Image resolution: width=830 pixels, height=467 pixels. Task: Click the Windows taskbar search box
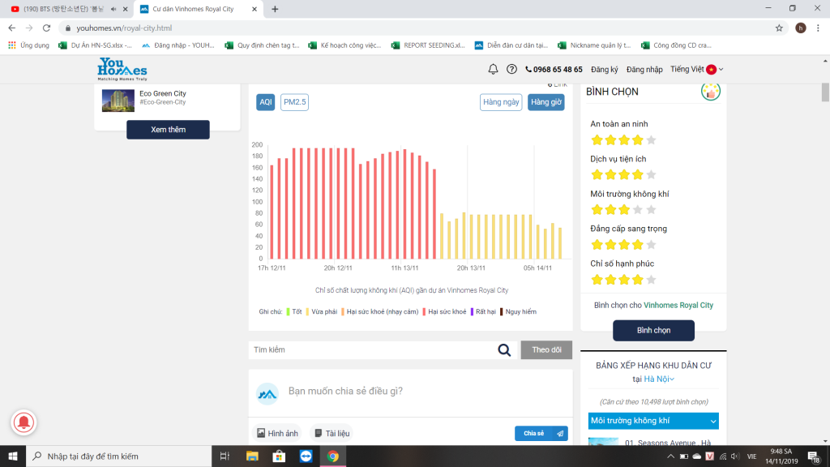coord(118,456)
